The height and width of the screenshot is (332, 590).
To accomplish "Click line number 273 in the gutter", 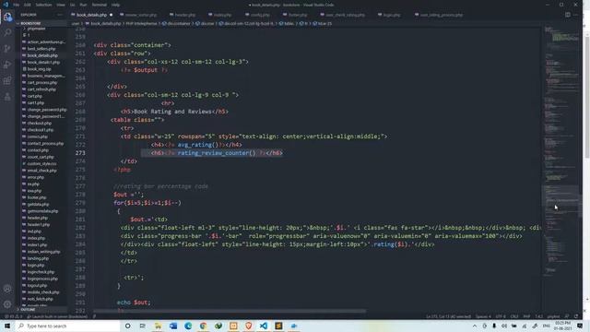I will pyautogui.click(x=80, y=153).
